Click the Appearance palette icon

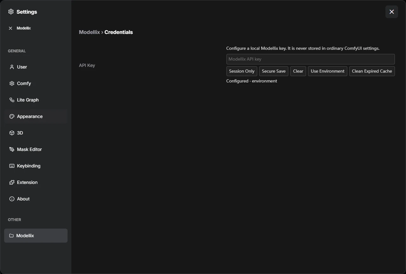pos(12,116)
